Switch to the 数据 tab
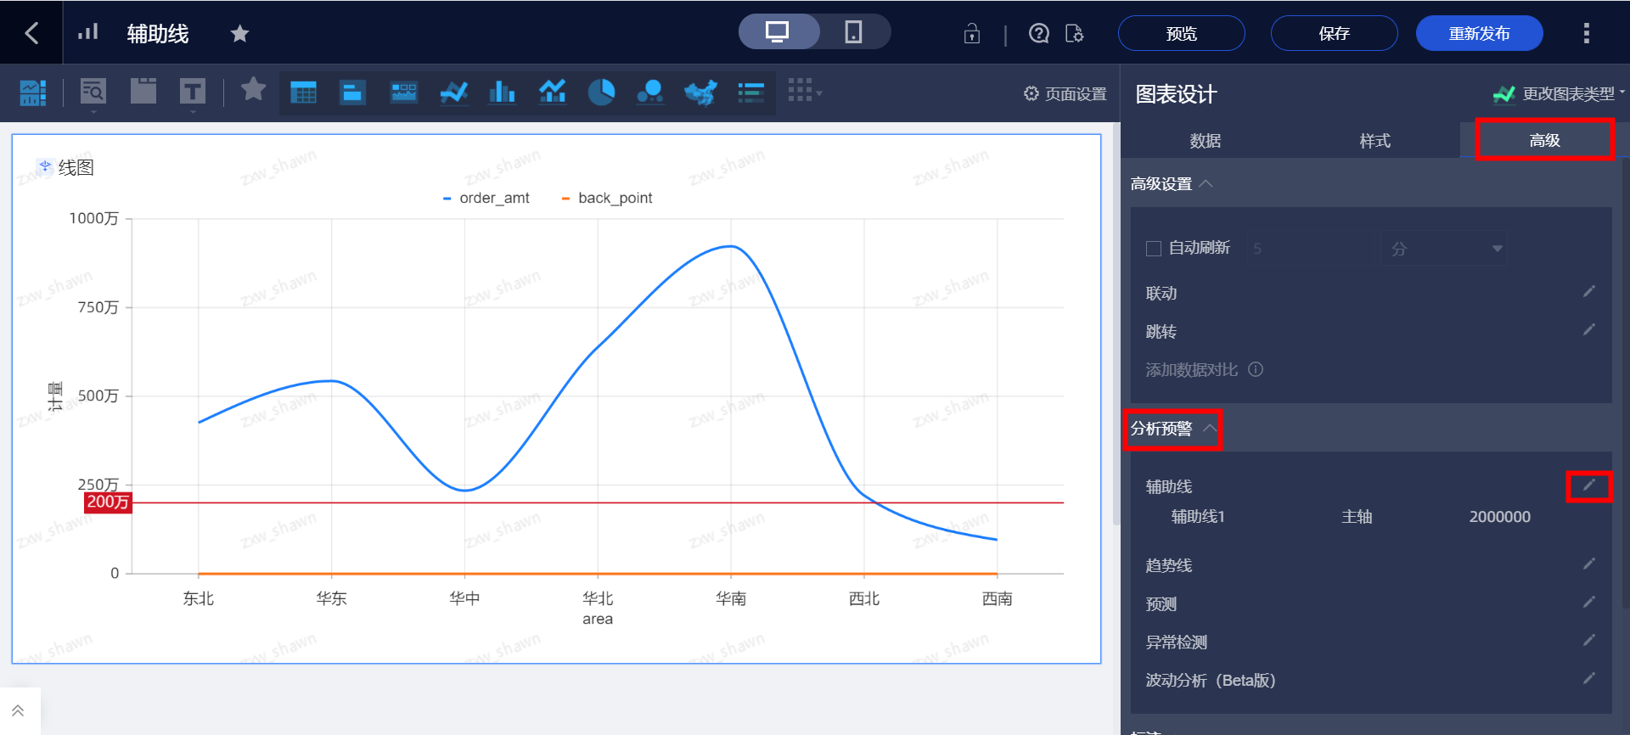 1205,141
